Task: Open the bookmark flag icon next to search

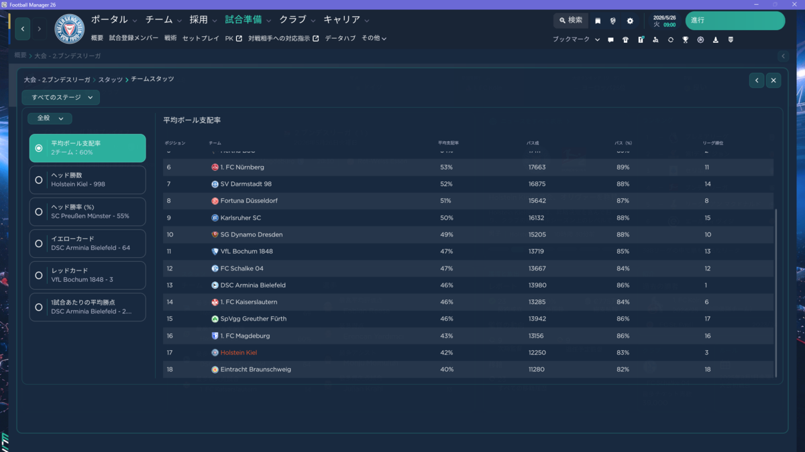Action: click(598, 21)
